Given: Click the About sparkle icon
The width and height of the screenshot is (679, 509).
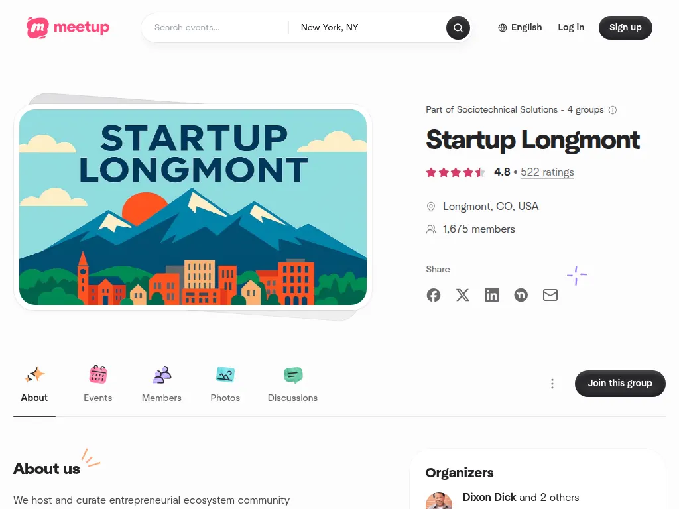Looking at the screenshot, I should point(34,375).
